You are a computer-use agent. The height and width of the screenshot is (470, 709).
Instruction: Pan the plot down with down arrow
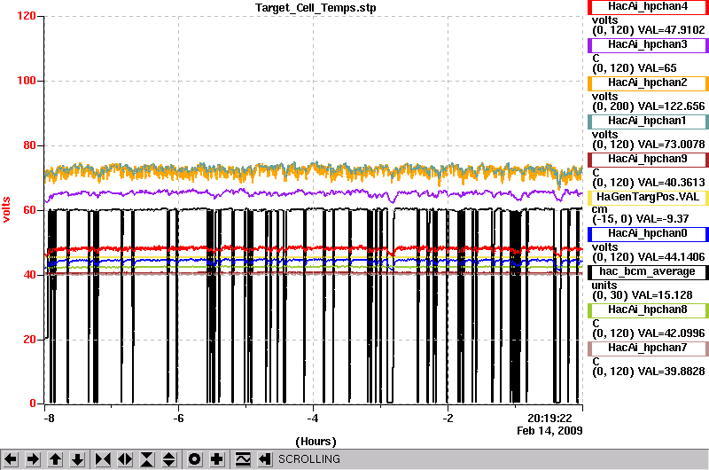[77, 459]
